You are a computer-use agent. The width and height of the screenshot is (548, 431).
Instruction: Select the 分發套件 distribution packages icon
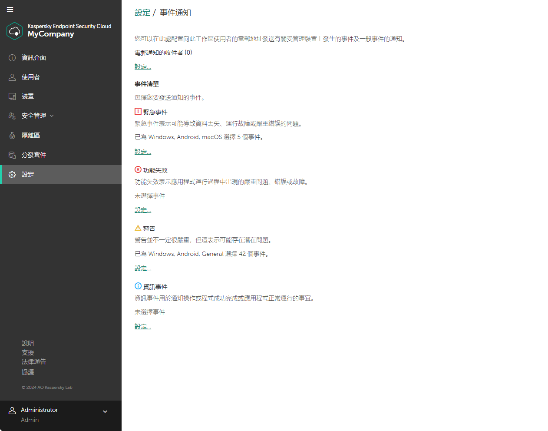[x=12, y=155]
